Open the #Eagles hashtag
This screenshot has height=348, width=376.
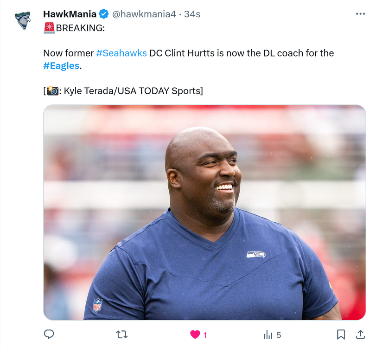coord(61,66)
